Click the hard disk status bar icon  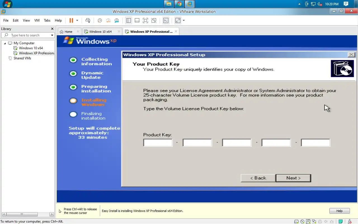[296, 221]
